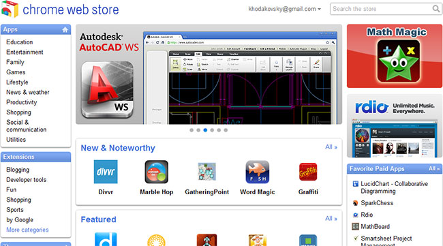Click the home icon in Apps header

point(65,30)
